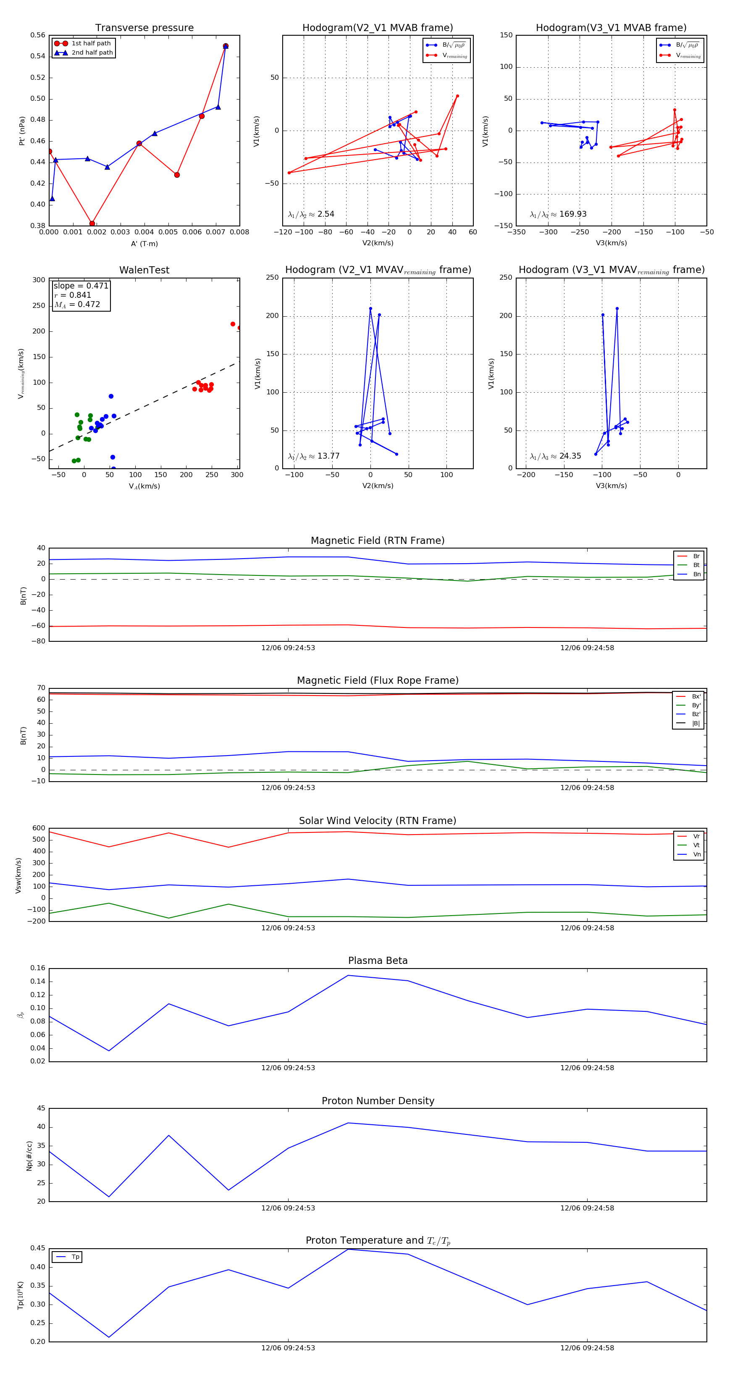Screen dimensions: 756x1386
Task: Click the "12/06 09:24:53" tick under Proton Number Density
Action: [289, 1208]
